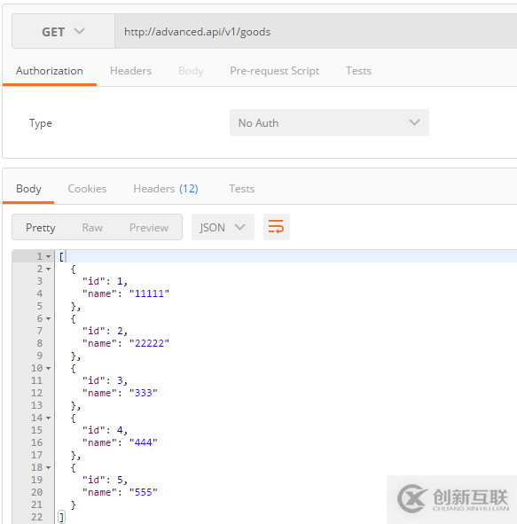Click the disabled request Body tab
The image size is (517, 524).
click(191, 71)
